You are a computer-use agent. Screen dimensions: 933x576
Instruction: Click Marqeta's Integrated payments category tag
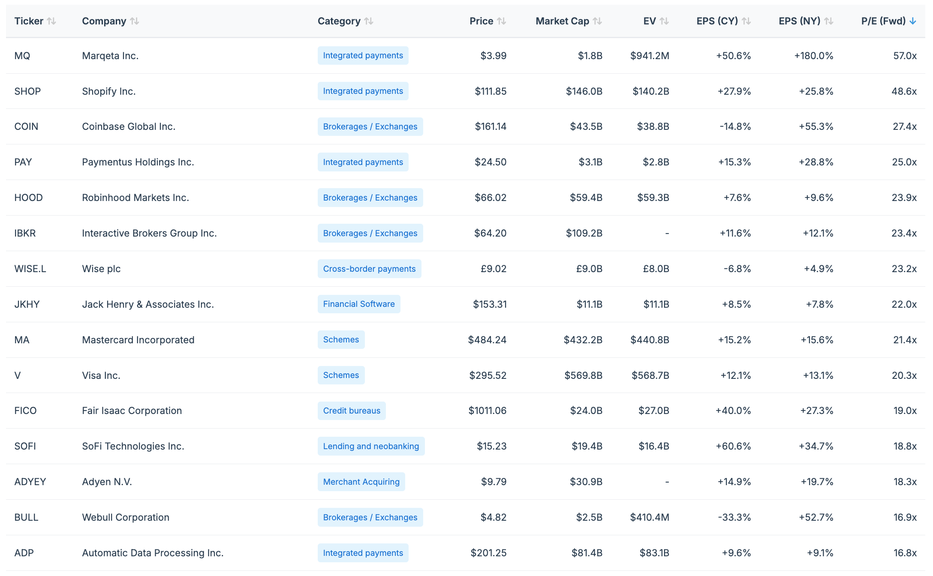point(363,56)
